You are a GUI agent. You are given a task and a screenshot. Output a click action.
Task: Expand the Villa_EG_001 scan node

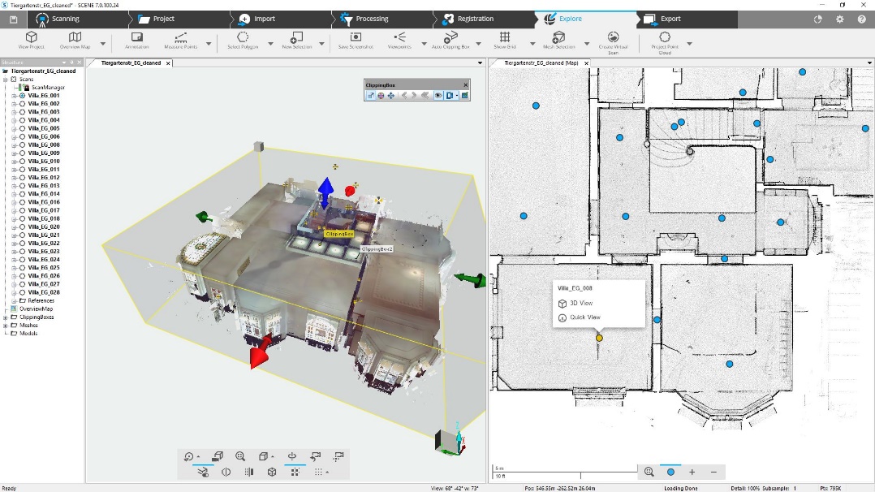[x=14, y=96]
